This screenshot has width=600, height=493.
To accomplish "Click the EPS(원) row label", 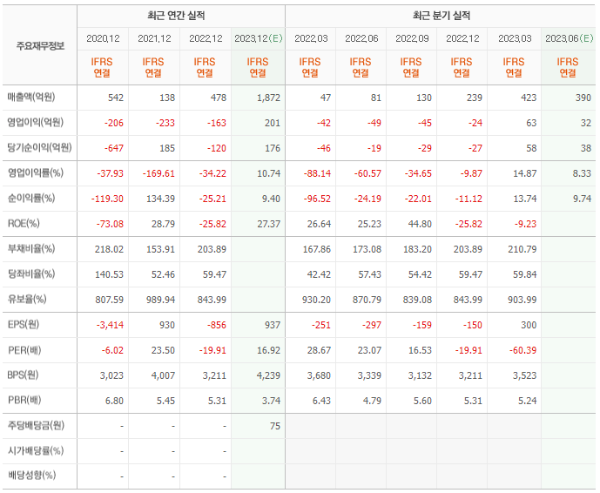I will coord(24,325).
